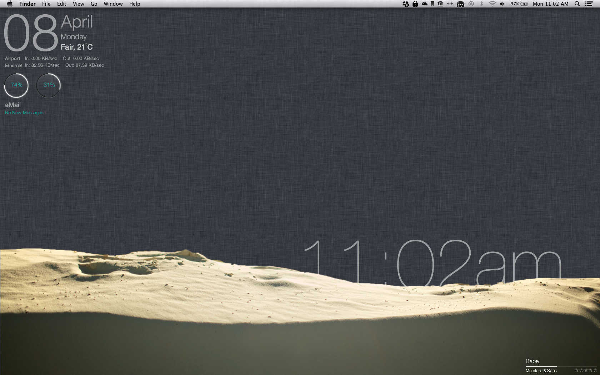Image resolution: width=600 pixels, height=375 pixels.
Task: Click the padlock ghost menu bar icon
Action: [415, 4]
